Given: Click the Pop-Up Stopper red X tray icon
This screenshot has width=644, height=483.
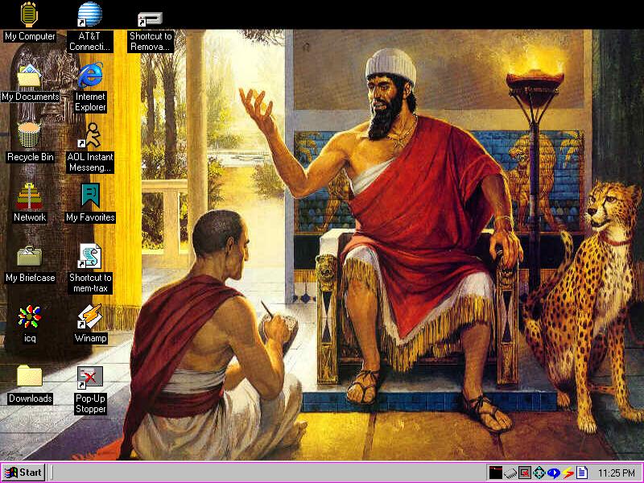Looking at the screenshot, I should pos(525,473).
